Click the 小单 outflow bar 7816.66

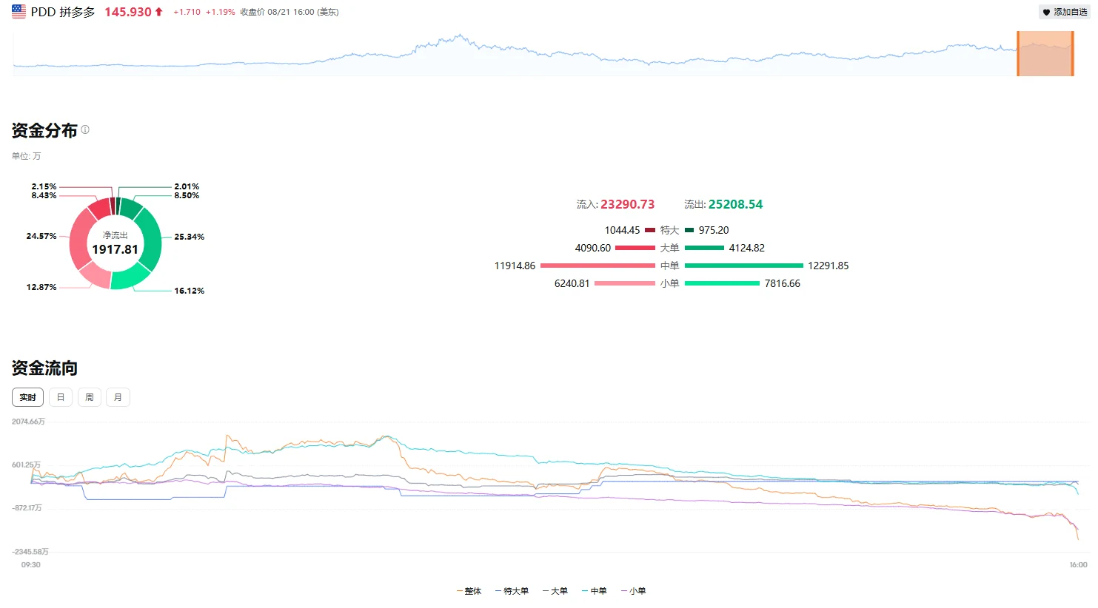coord(722,283)
